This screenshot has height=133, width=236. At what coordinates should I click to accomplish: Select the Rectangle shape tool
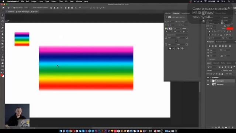(x=3, y=60)
